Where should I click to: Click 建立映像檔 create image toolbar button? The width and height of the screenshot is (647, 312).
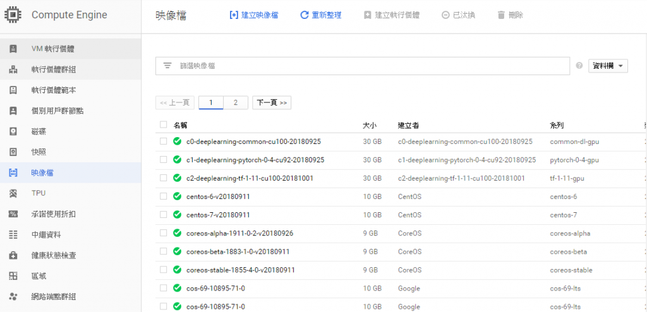(254, 15)
